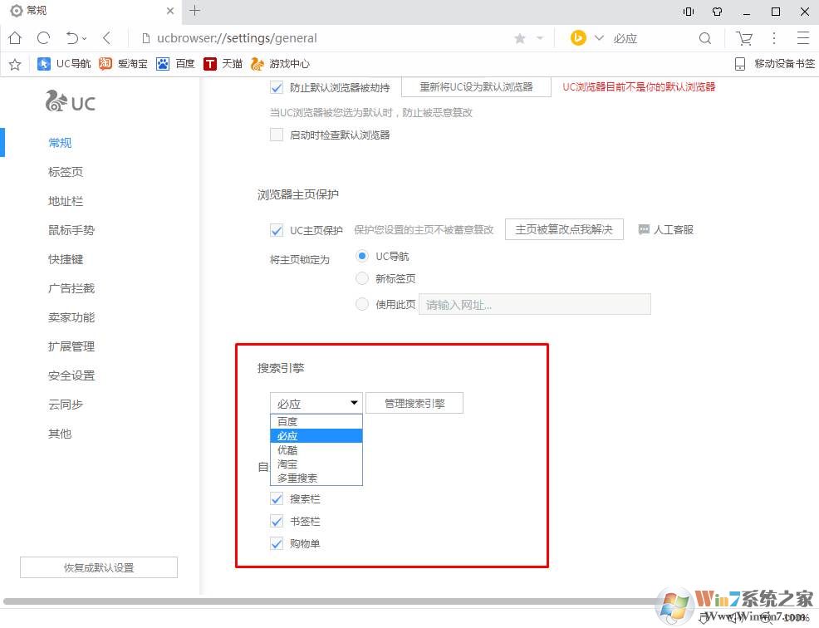This screenshot has height=628, width=819.
Task: Click 管理搜索引擎 button
Action: (414, 404)
